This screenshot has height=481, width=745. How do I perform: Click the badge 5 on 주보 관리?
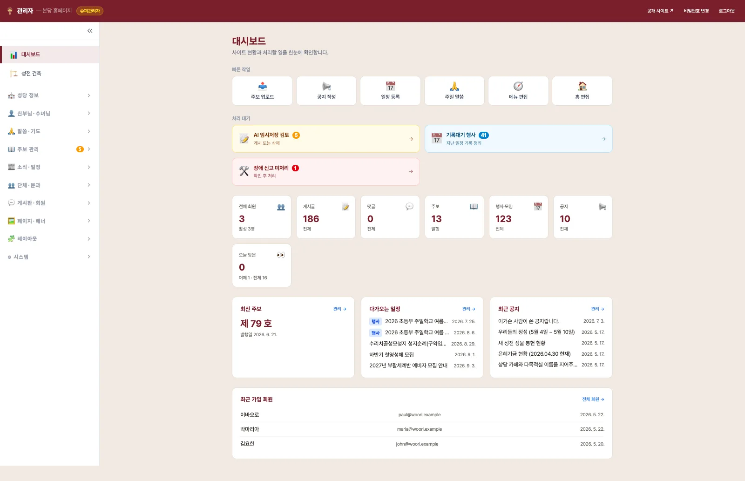click(x=80, y=149)
